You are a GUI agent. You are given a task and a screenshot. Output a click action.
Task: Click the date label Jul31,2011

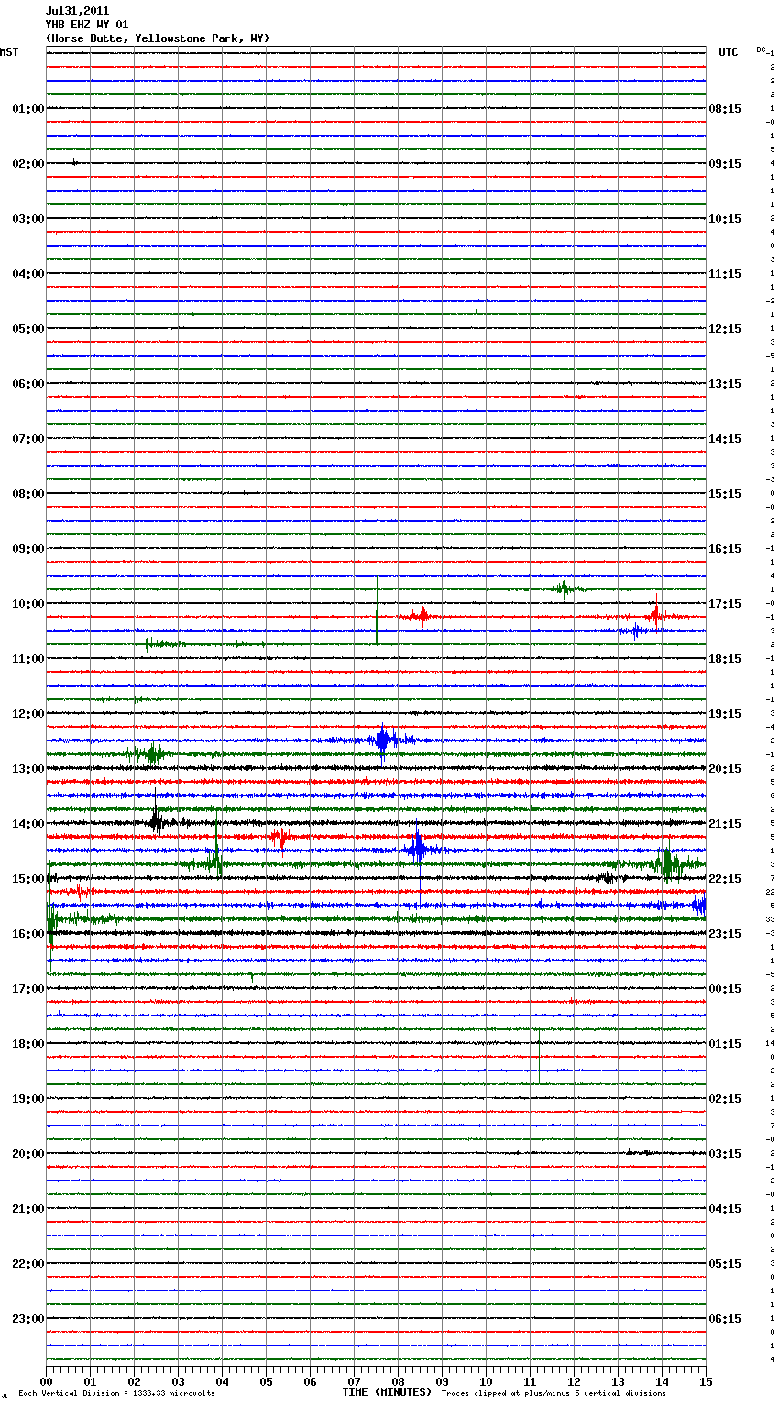(77, 11)
